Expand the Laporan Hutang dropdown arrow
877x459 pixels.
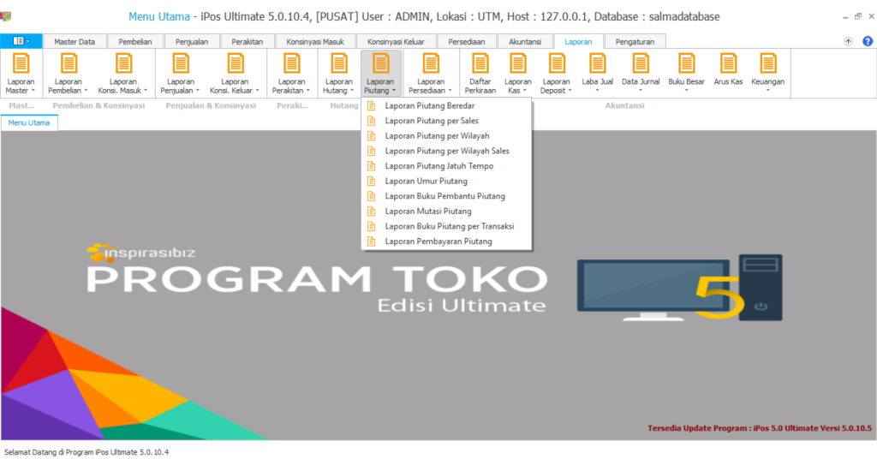coord(352,91)
